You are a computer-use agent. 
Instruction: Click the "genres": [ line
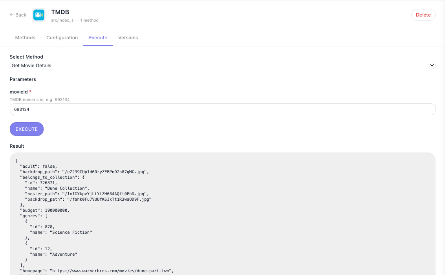[x=33, y=216]
